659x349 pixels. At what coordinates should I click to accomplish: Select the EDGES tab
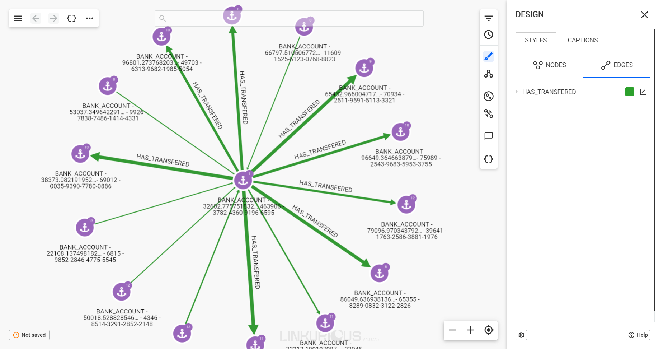point(617,65)
